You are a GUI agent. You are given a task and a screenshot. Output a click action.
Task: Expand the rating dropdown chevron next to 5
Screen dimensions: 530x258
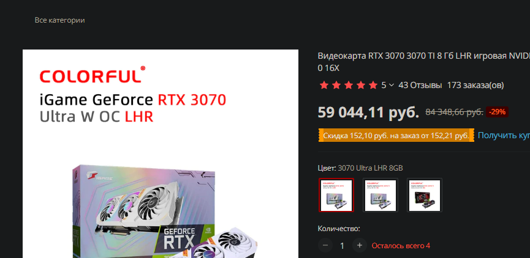tap(392, 86)
